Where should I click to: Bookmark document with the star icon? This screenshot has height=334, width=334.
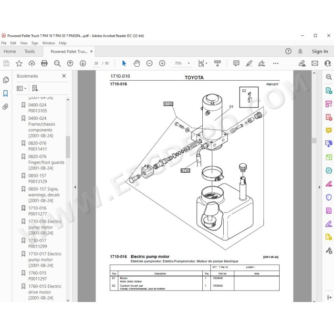click(x=19, y=63)
